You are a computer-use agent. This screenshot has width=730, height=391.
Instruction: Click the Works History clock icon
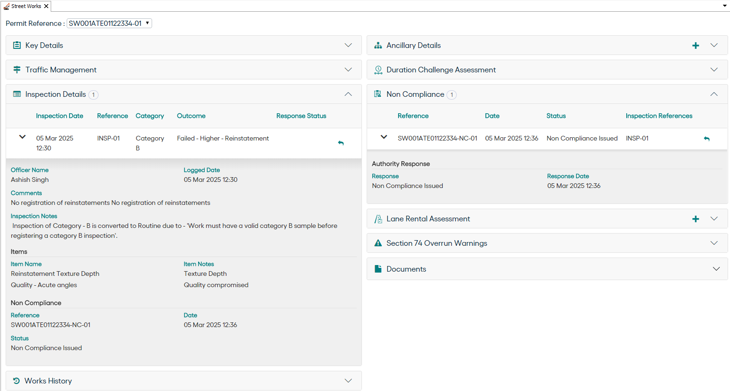click(16, 381)
